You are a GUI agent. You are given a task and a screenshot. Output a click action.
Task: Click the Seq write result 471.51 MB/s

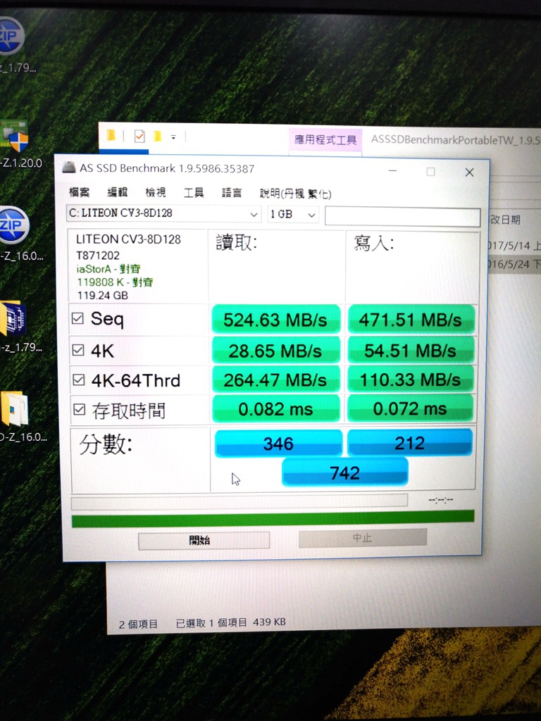(x=411, y=319)
